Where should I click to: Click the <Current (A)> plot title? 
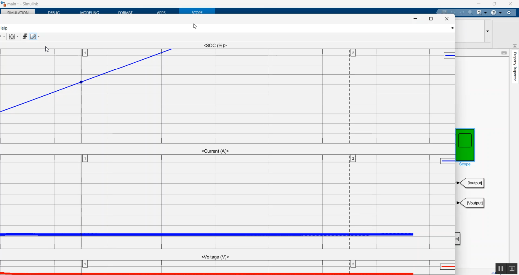click(x=215, y=151)
